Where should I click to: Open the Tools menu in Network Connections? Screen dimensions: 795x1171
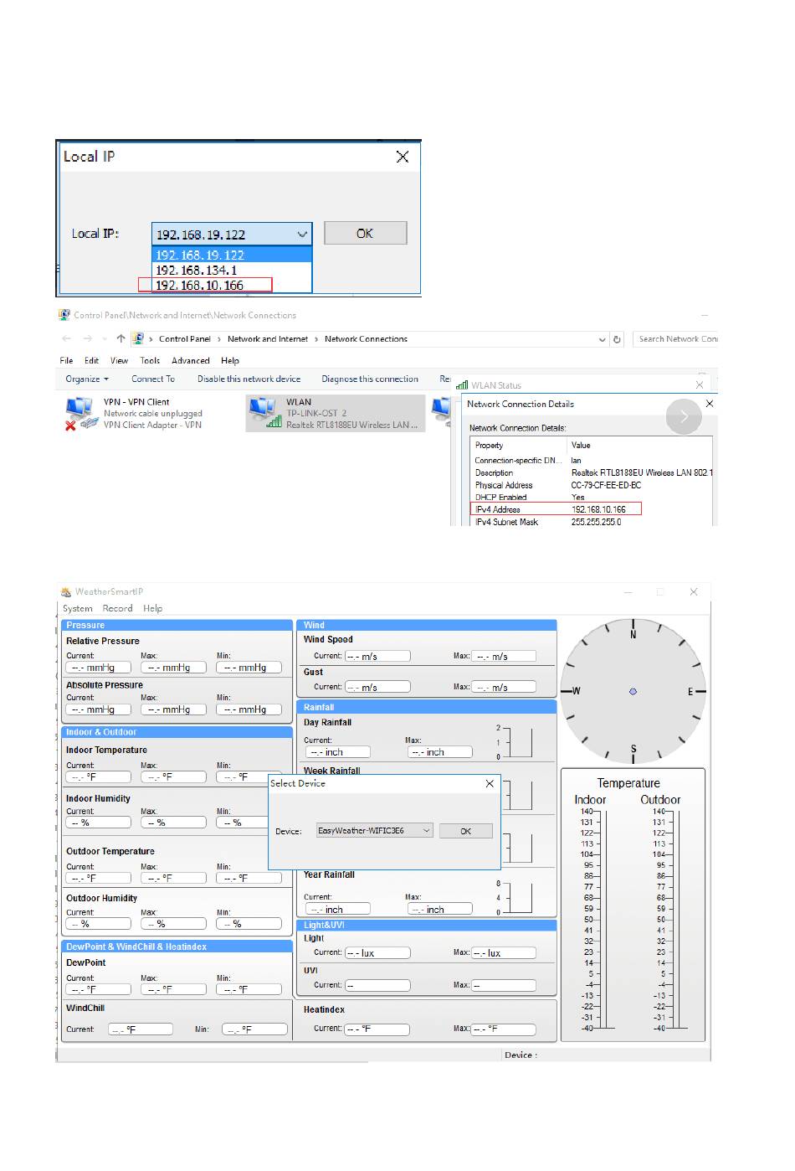click(150, 360)
